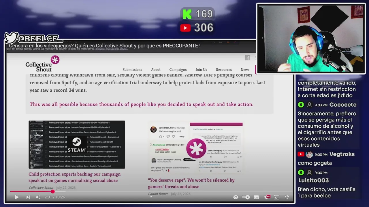Click the July 22, 2025 date under the Steam article

coord(66,188)
